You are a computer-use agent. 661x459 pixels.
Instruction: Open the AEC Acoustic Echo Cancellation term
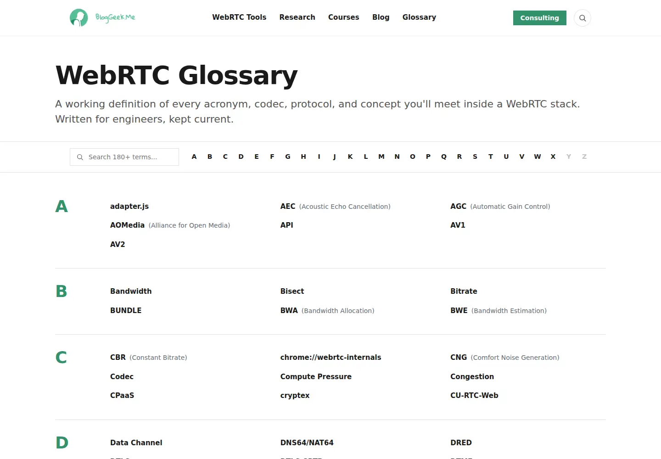[x=336, y=207]
